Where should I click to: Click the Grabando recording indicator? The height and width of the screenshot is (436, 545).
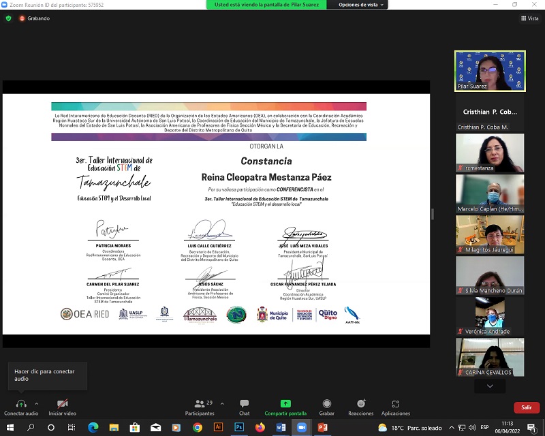35,18
